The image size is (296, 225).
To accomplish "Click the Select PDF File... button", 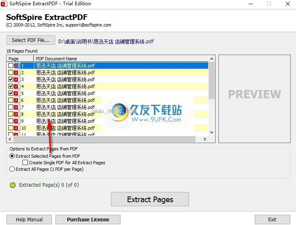I will point(31,40).
